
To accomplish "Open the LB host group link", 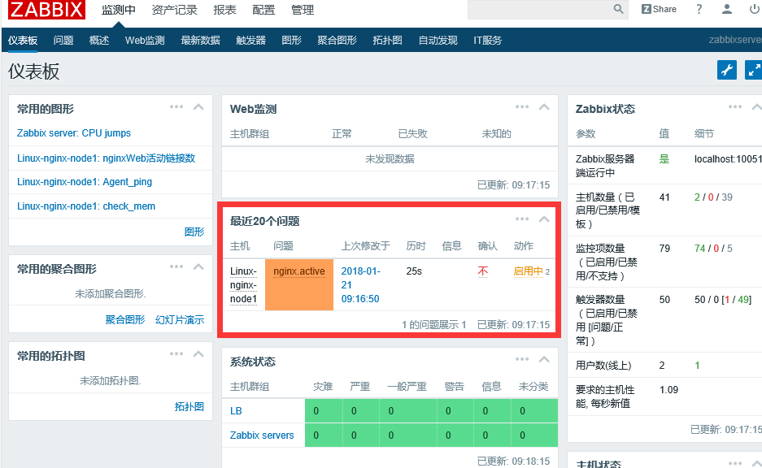I will [236, 410].
